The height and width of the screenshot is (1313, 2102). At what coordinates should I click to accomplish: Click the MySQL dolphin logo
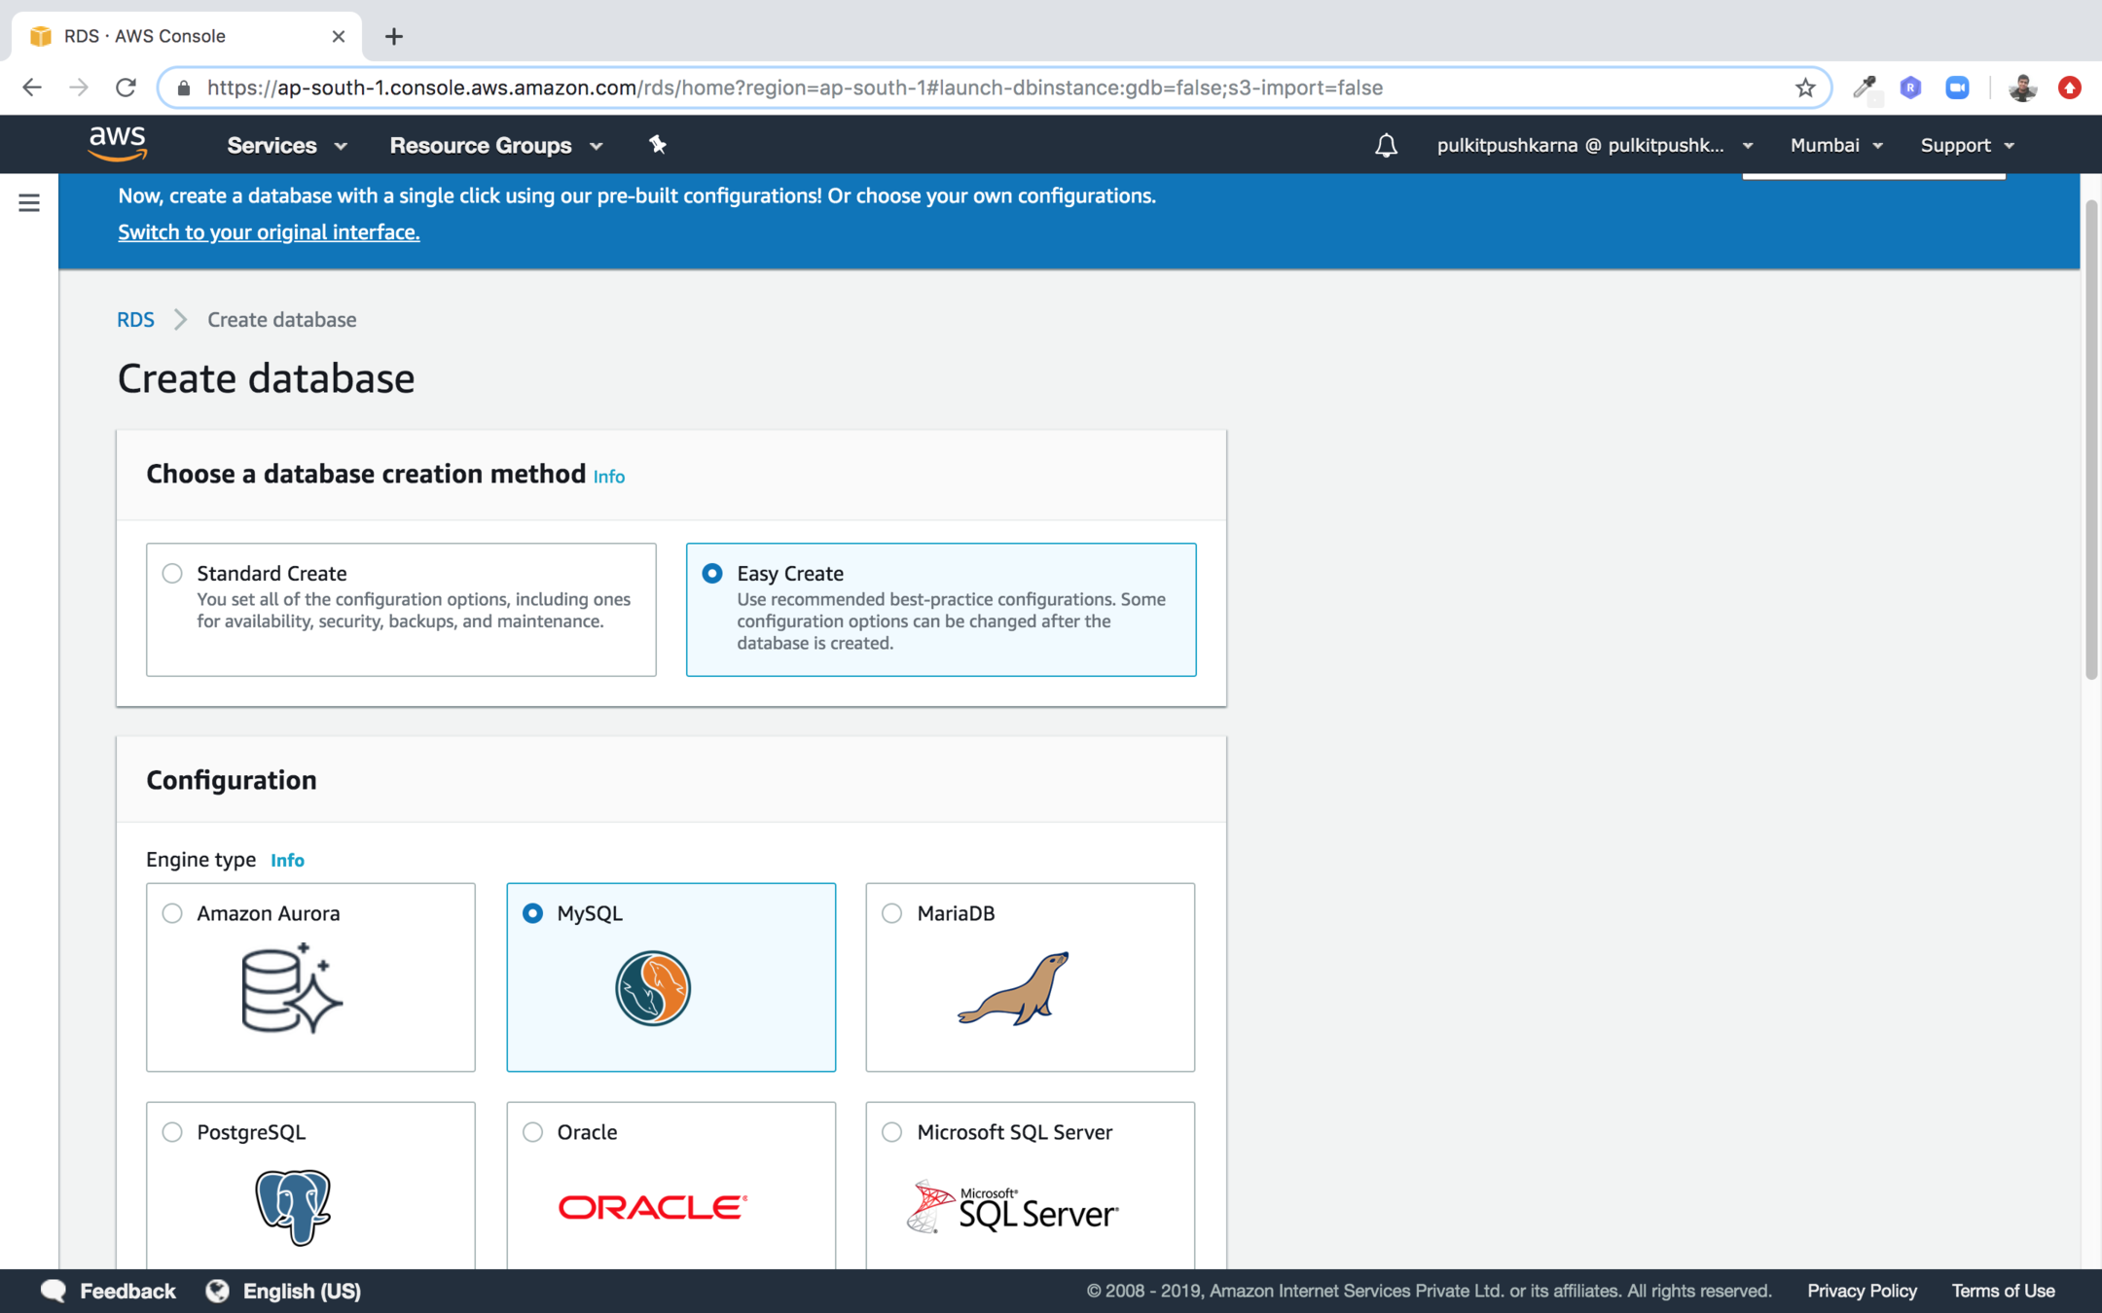click(x=653, y=988)
